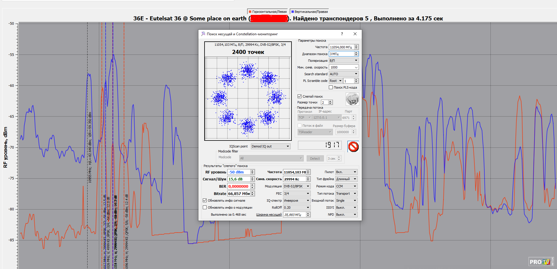Toggle the Горизонтальная/Левая legend entry
The image size is (557, 269).
click(x=267, y=12)
